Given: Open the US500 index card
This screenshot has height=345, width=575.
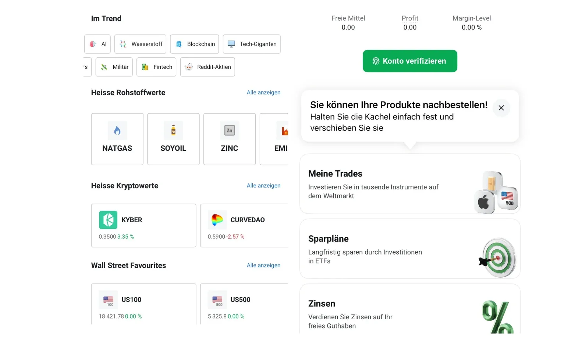Looking at the screenshot, I should 244,304.
